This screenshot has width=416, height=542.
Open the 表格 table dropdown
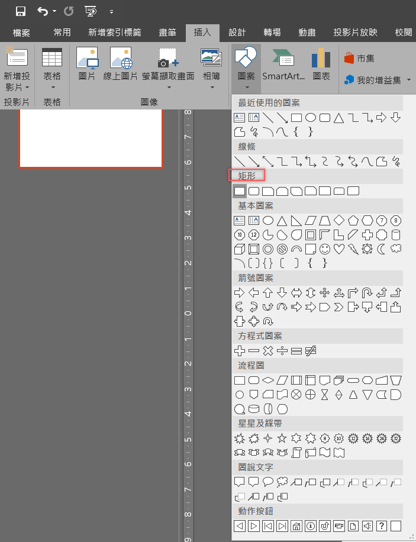52,69
